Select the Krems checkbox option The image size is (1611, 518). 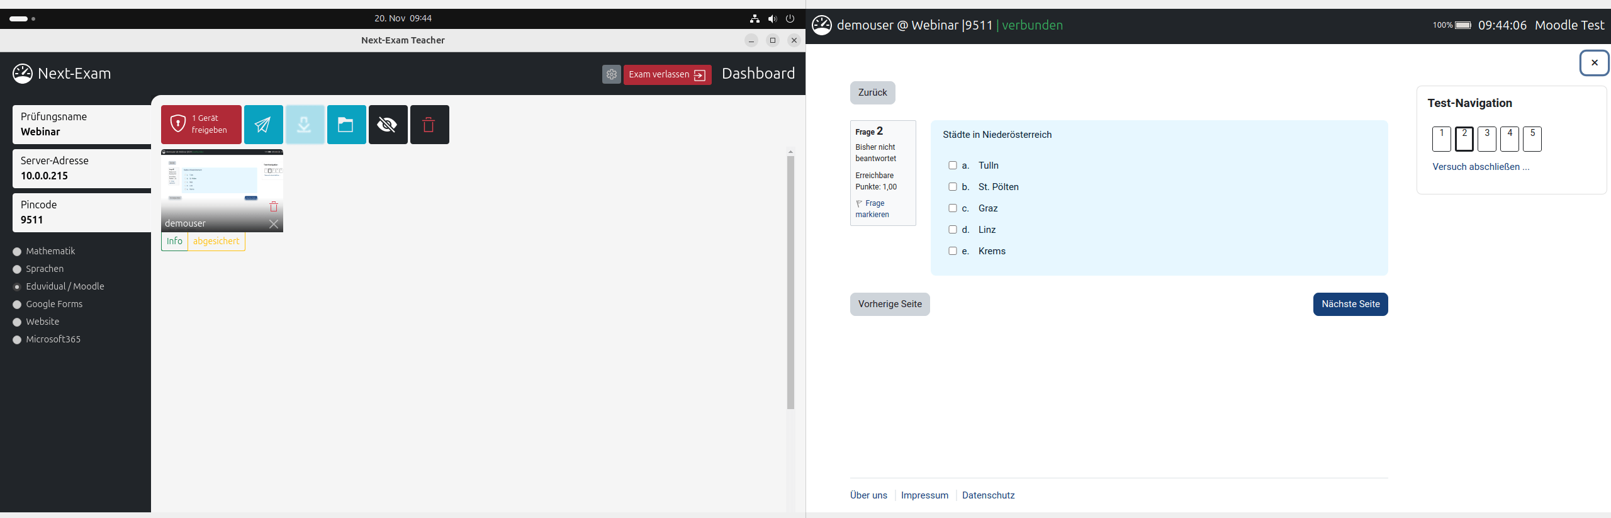pyautogui.click(x=953, y=251)
